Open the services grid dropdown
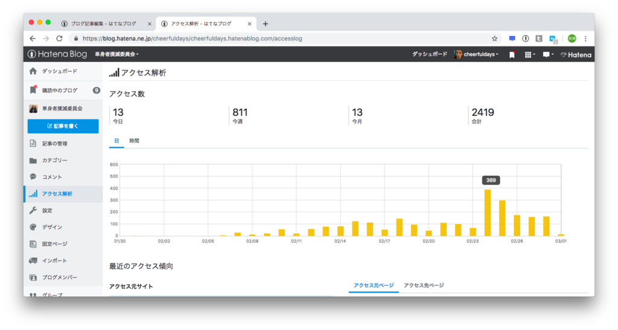Screen dimensions: 618x330 (x=529, y=55)
